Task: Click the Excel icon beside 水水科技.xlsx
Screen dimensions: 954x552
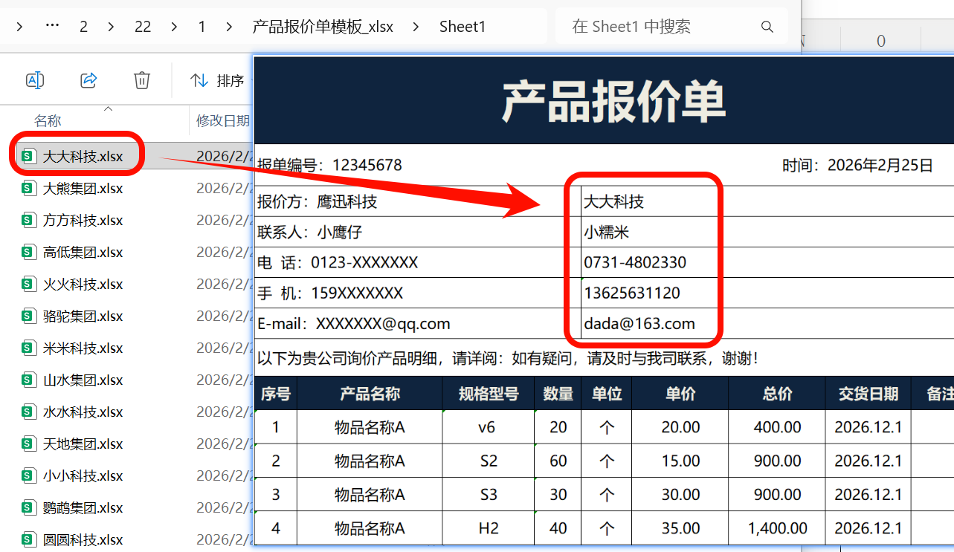Action: pyautogui.click(x=28, y=412)
